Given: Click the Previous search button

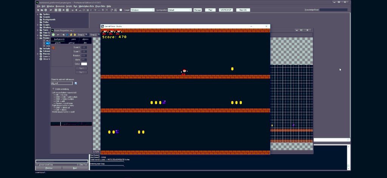Looking at the screenshot, I should pos(49,168).
